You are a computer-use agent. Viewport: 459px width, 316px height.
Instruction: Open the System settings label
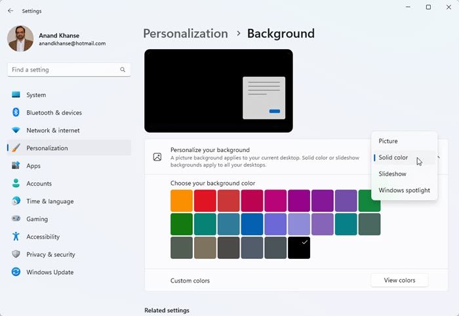[36, 95]
